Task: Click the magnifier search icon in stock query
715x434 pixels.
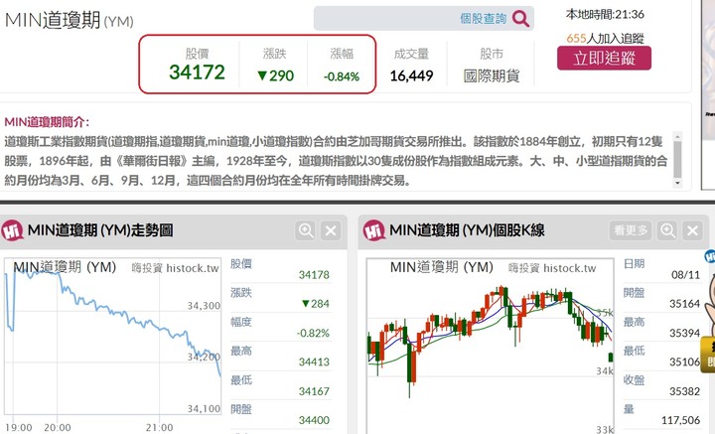Action: [520, 19]
